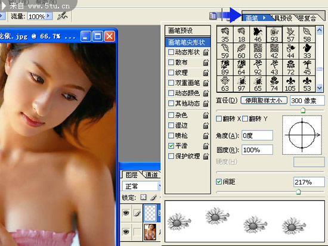Disable the 间距 spacing checkbox

tap(219, 182)
